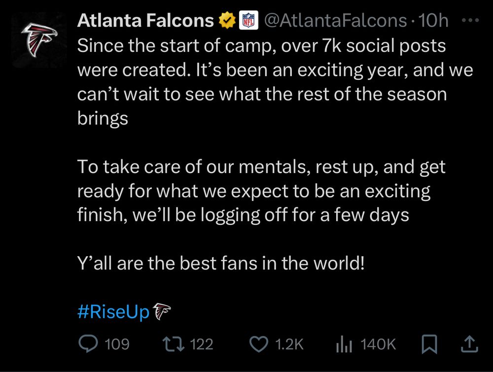The image size is (493, 372).
Task: Bookmark the post with the bookmark icon
Action: (x=429, y=344)
